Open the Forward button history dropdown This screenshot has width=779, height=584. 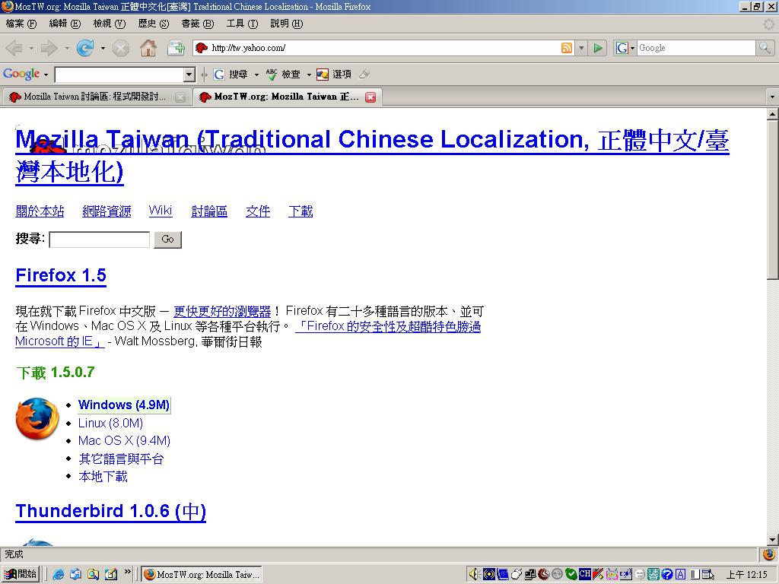pyautogui.click(x=67, y=49)
